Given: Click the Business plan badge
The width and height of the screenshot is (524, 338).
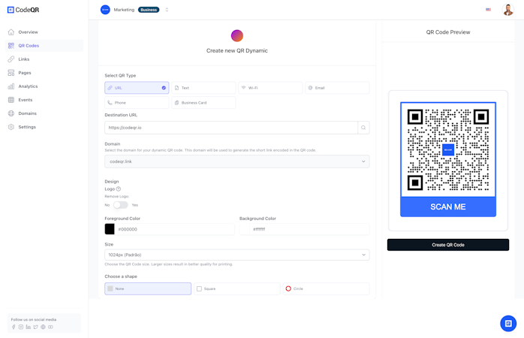Looking at the screenshot, I should [x=149, y=10].
